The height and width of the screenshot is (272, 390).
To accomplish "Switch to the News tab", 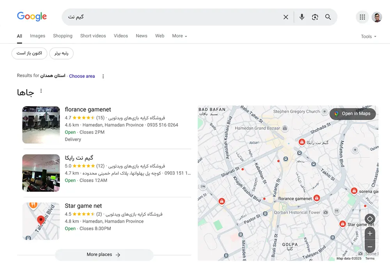I will (142, 36).
